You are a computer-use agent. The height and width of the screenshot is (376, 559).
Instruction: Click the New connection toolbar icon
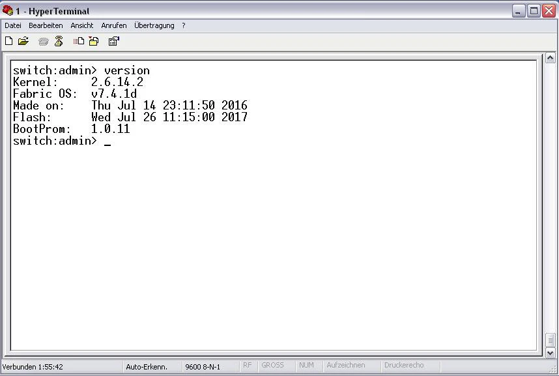pos(9,42)
